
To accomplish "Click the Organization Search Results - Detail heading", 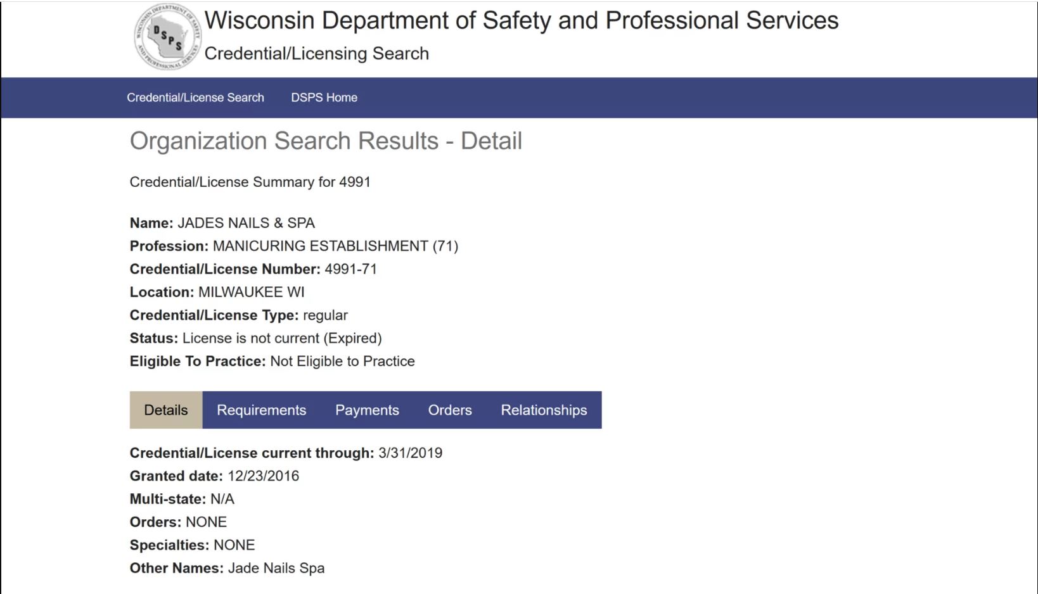I will (x=326, y=141).
